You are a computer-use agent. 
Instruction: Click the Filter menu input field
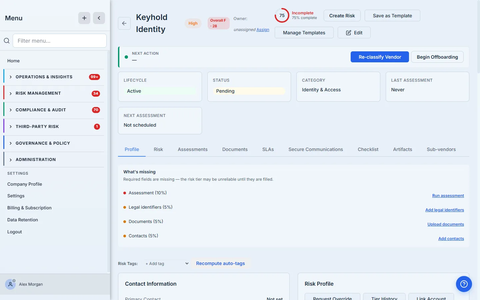pyautogui.click(x=60, y=41)
